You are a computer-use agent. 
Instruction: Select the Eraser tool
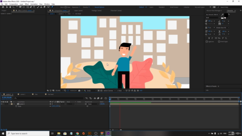(45, 7)
